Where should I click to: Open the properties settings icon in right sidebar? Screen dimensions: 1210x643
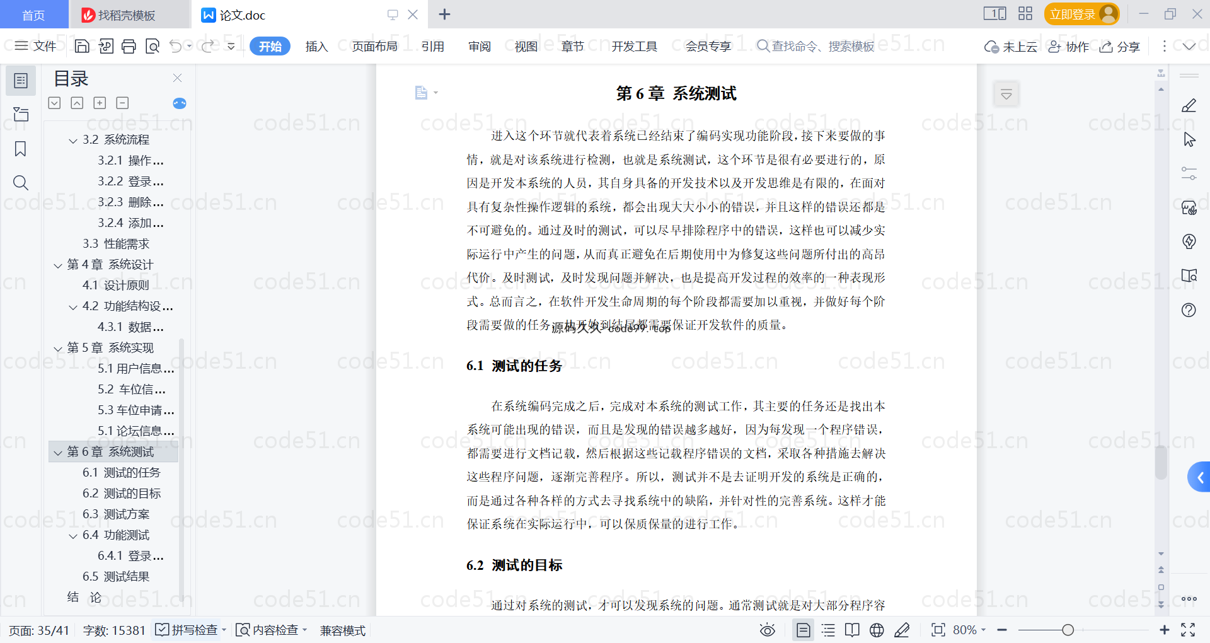tap(1189, 173)
